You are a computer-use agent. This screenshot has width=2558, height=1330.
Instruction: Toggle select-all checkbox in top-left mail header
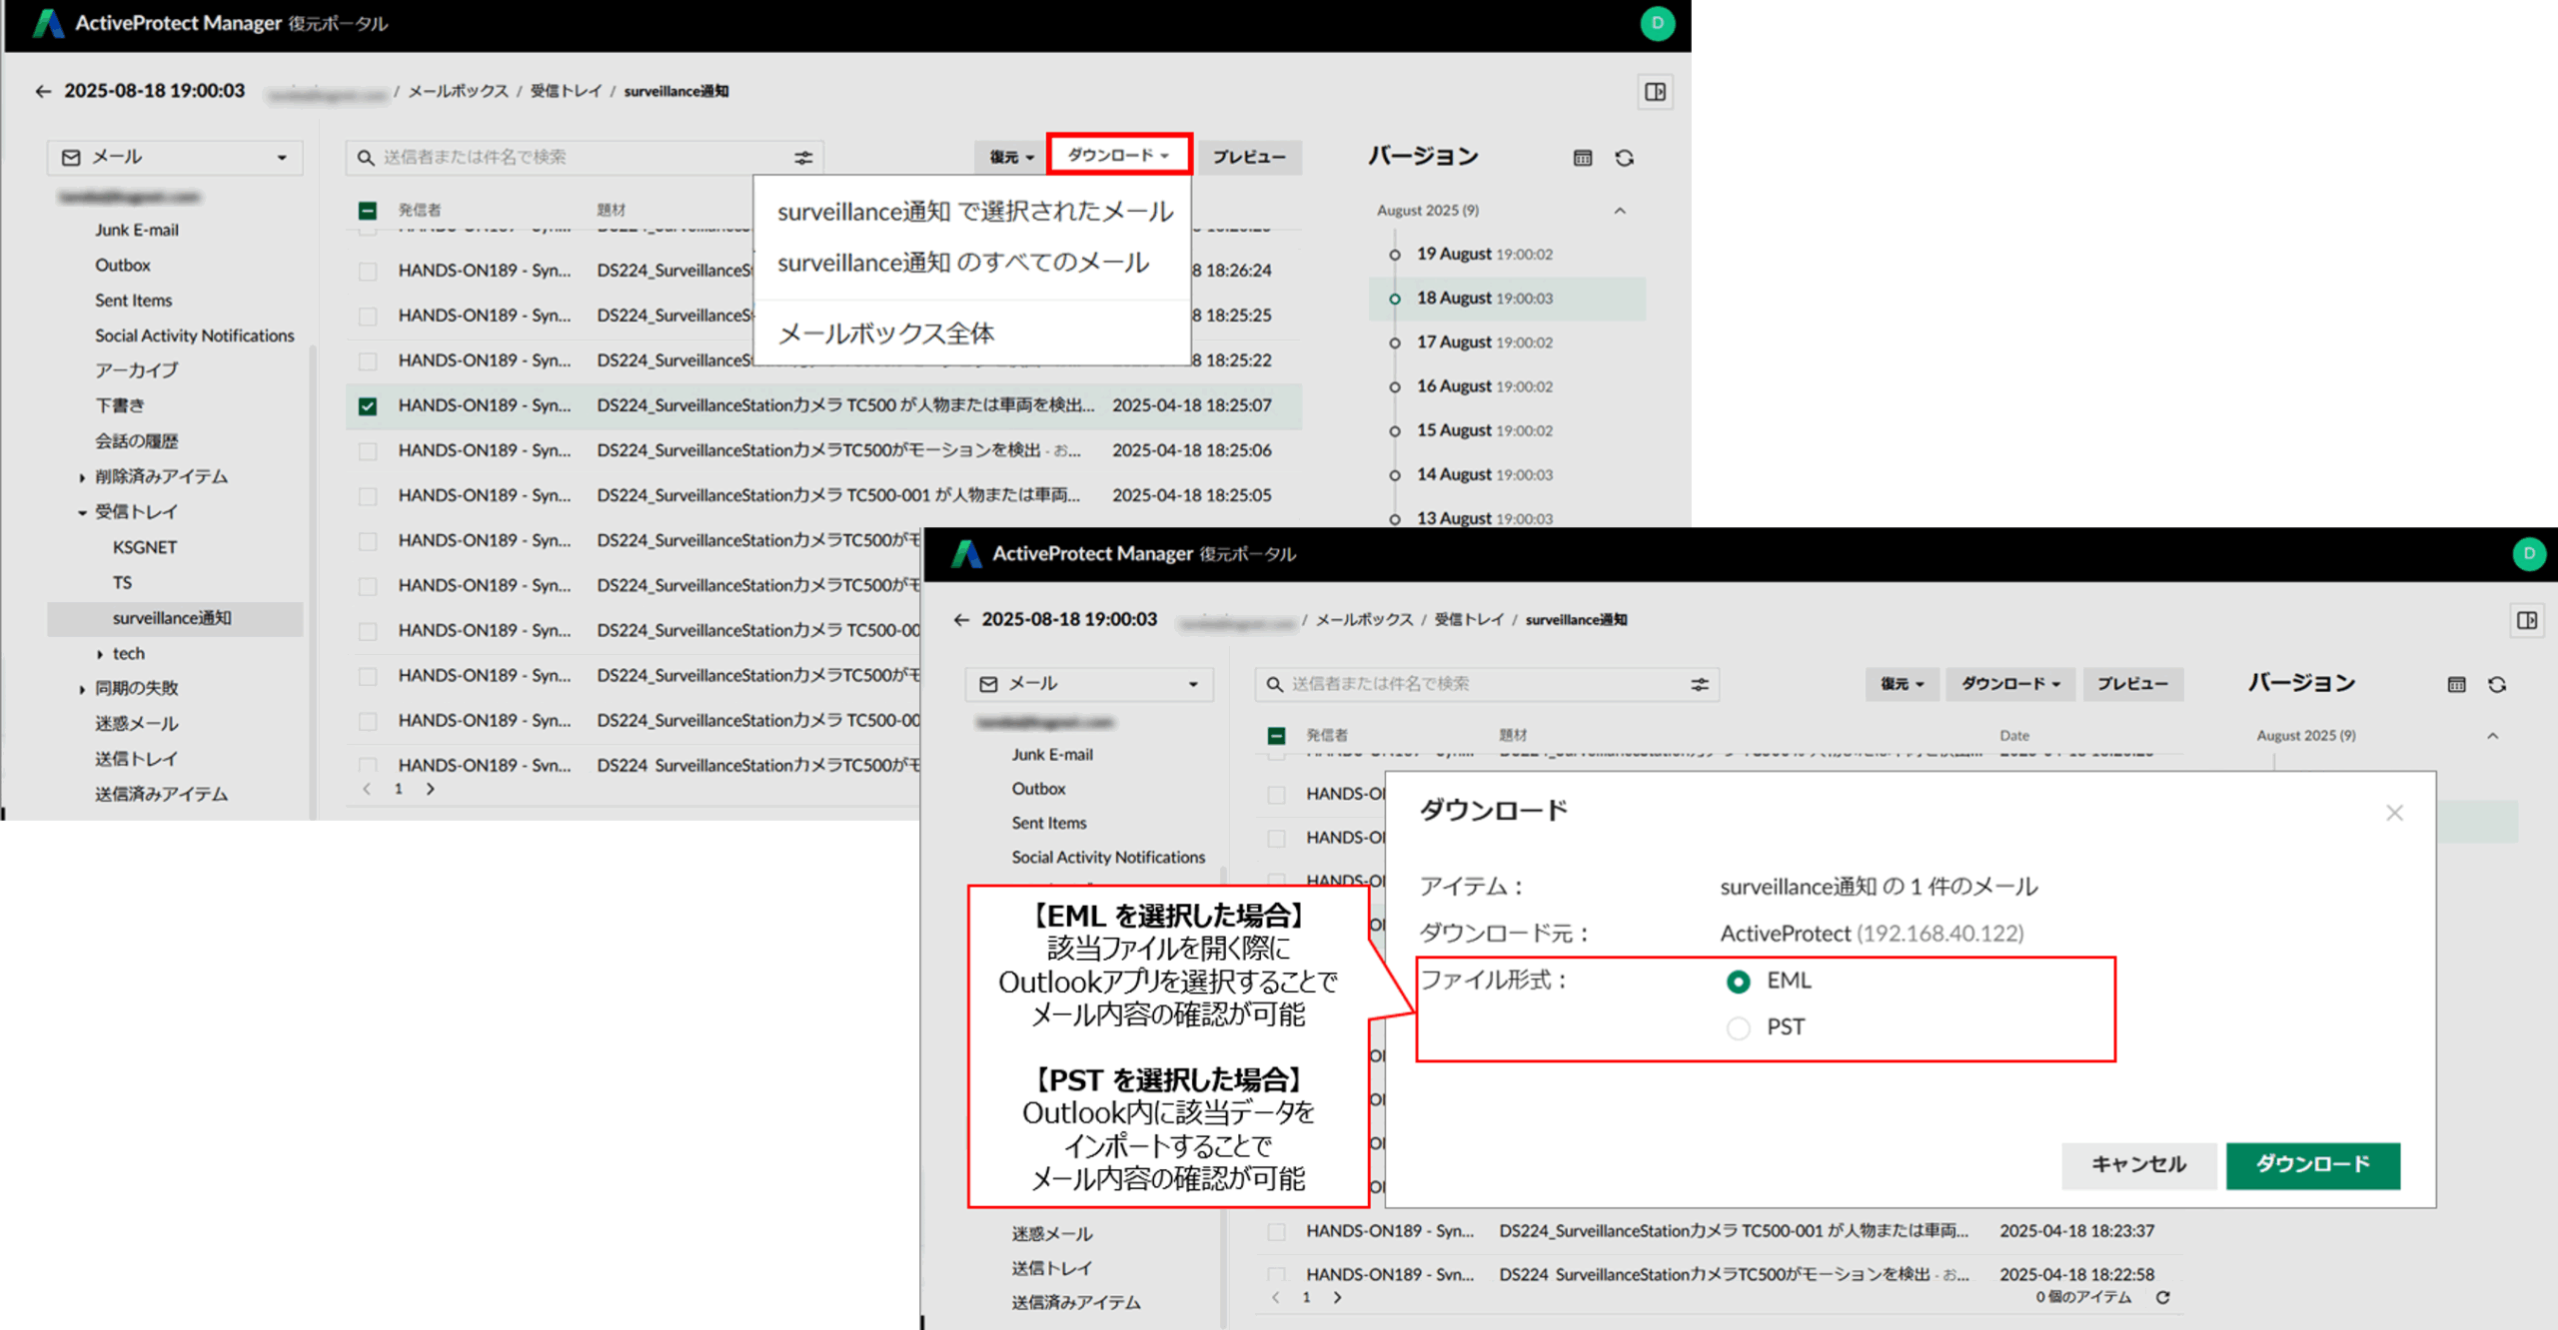pos(368,210)
